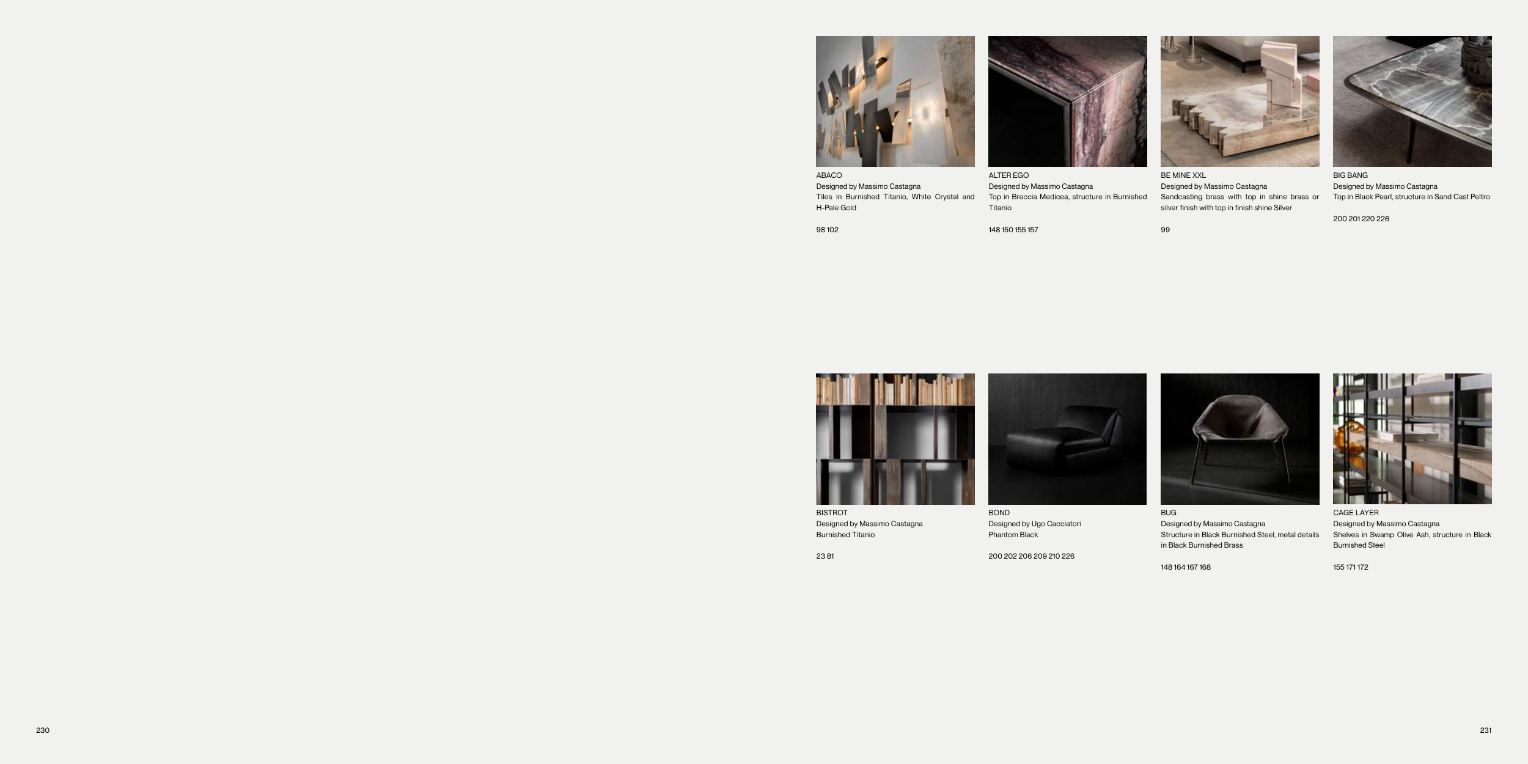Click the BUG armchair thumbnail

(x=1240, y=439)
